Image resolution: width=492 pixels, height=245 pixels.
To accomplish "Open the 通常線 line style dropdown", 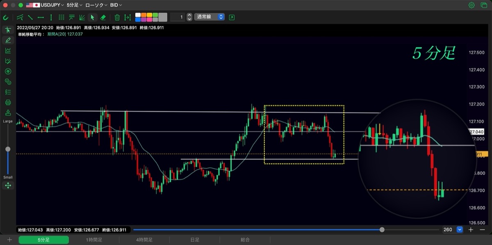I will (210, 17).
